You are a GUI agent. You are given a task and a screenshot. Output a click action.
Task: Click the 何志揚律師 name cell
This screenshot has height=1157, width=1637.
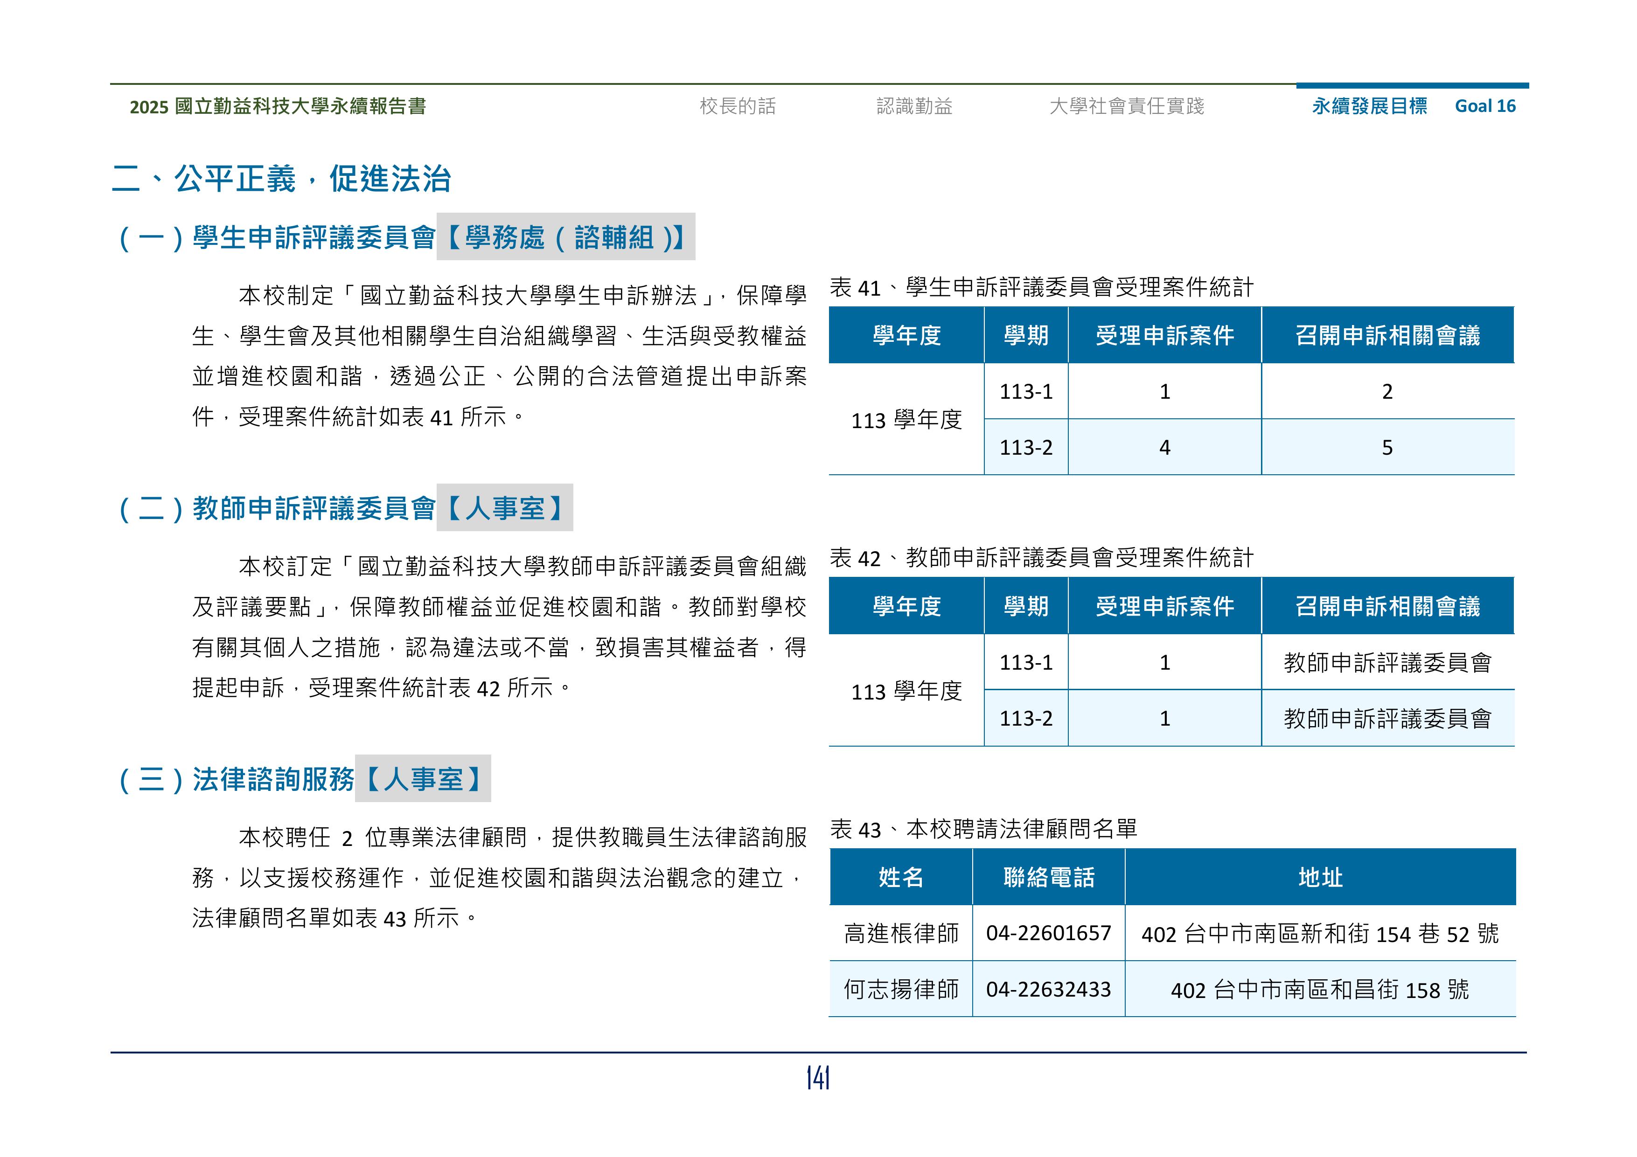(x=900, y=990)
